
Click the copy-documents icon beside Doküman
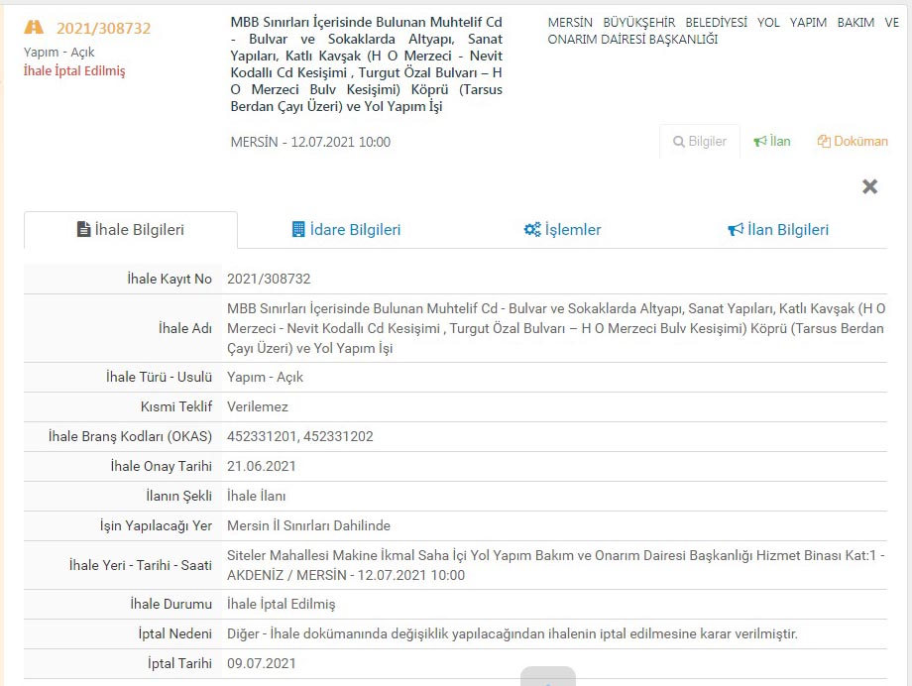tap(824, 142)
